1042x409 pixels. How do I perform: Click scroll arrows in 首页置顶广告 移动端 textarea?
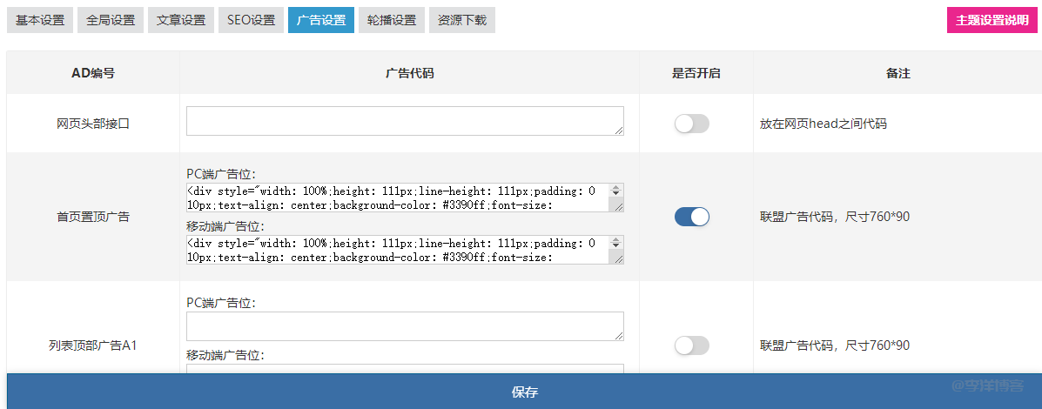(616, 243)
